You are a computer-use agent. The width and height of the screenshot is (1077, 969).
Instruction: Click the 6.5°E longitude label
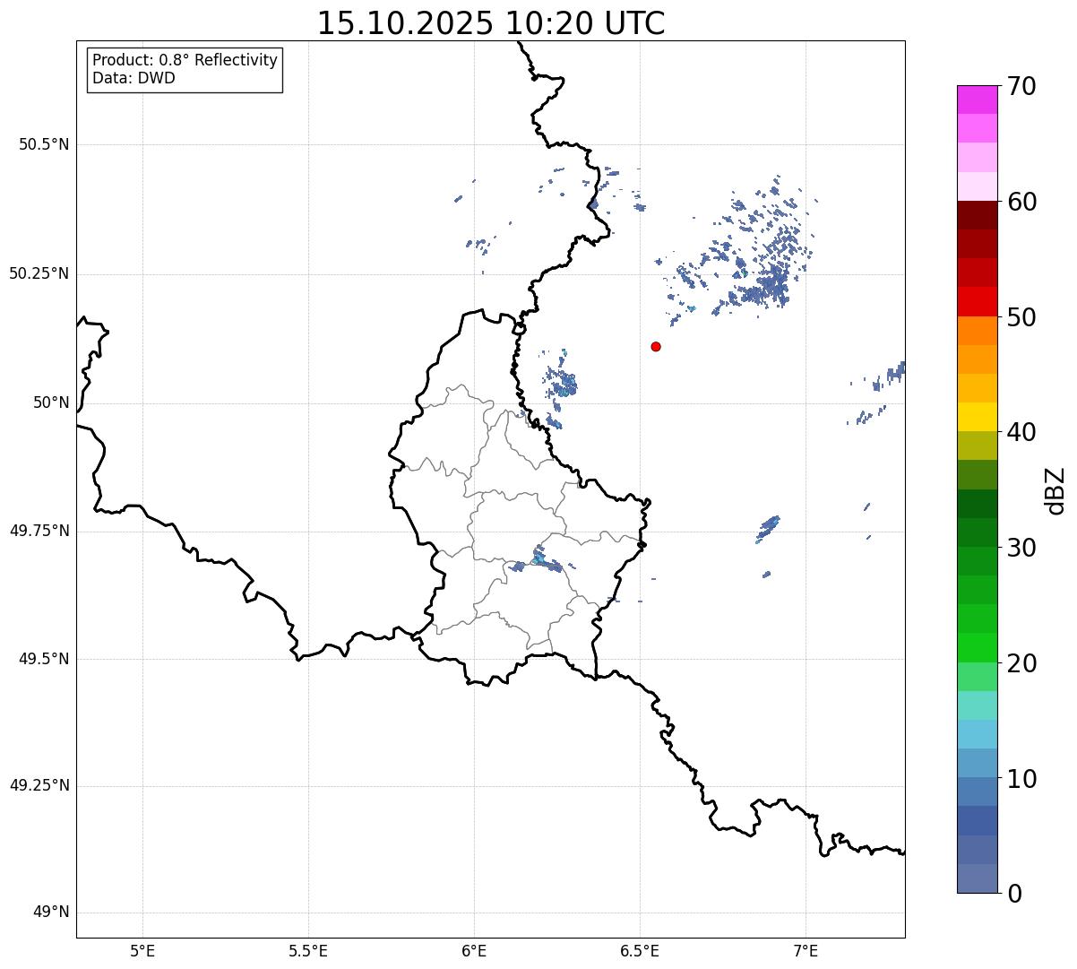point(640,951)
